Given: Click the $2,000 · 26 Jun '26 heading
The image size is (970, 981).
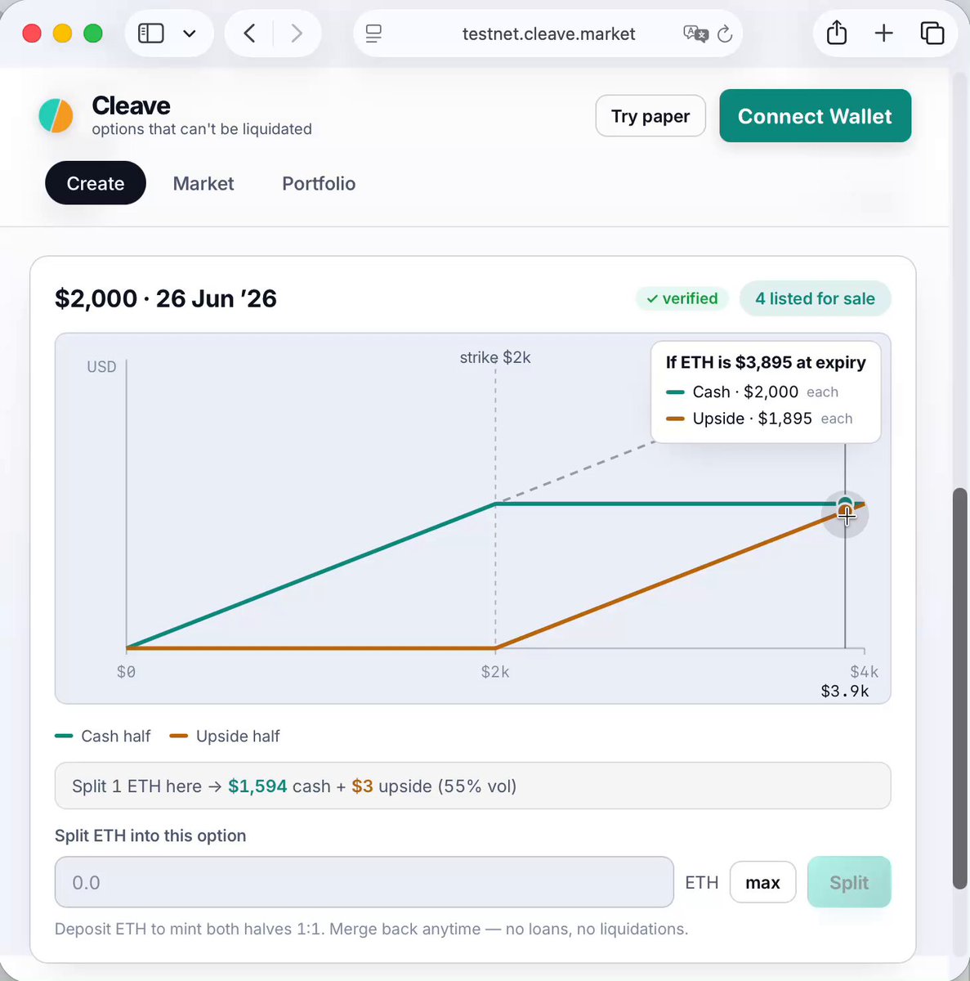Looking at the screenshot, I should click(x=166, y=298).
